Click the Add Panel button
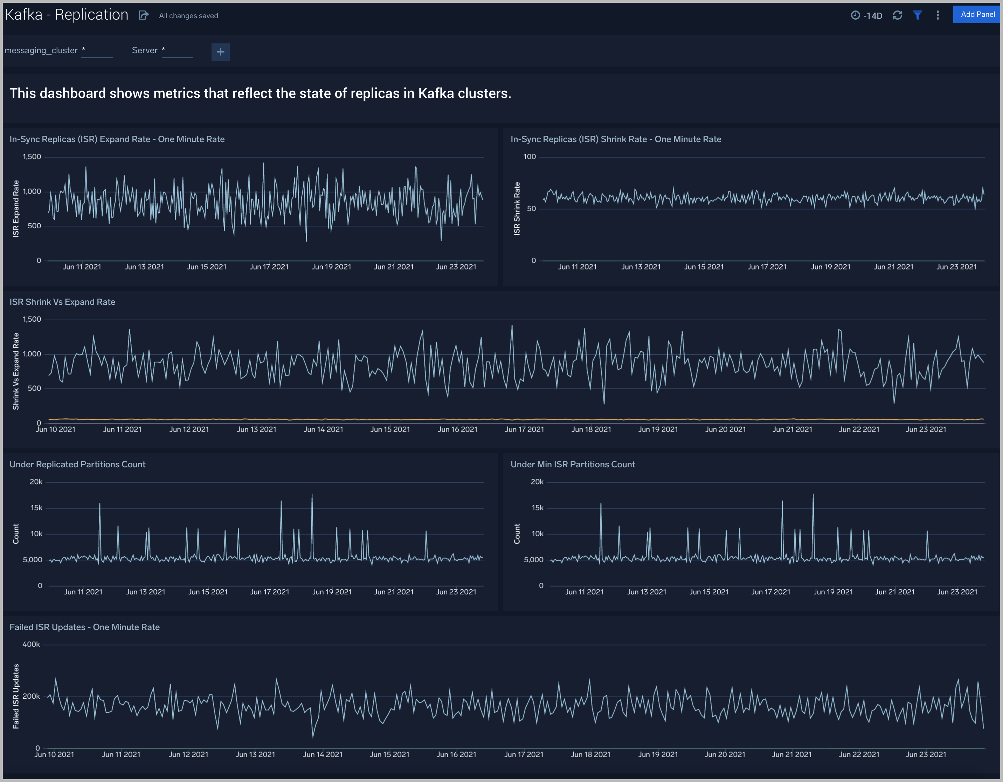The image size is (1003, 782). click(x=977, y=14)
